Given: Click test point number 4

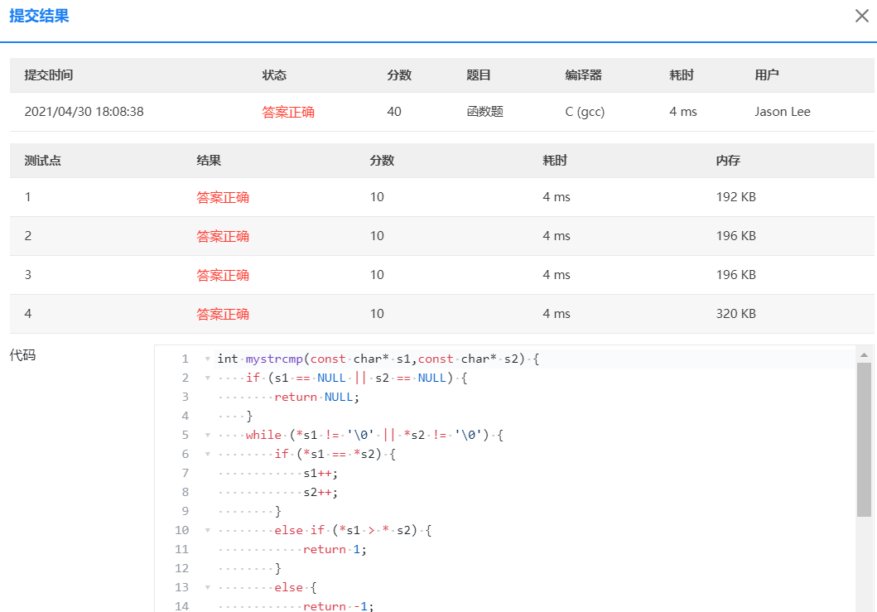Looking at the screenshot, I should click(x=28, y=314).
